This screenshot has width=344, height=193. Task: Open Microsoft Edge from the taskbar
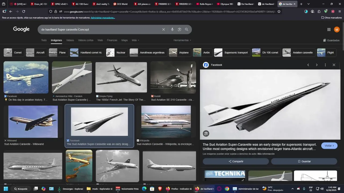pos(144,189)
